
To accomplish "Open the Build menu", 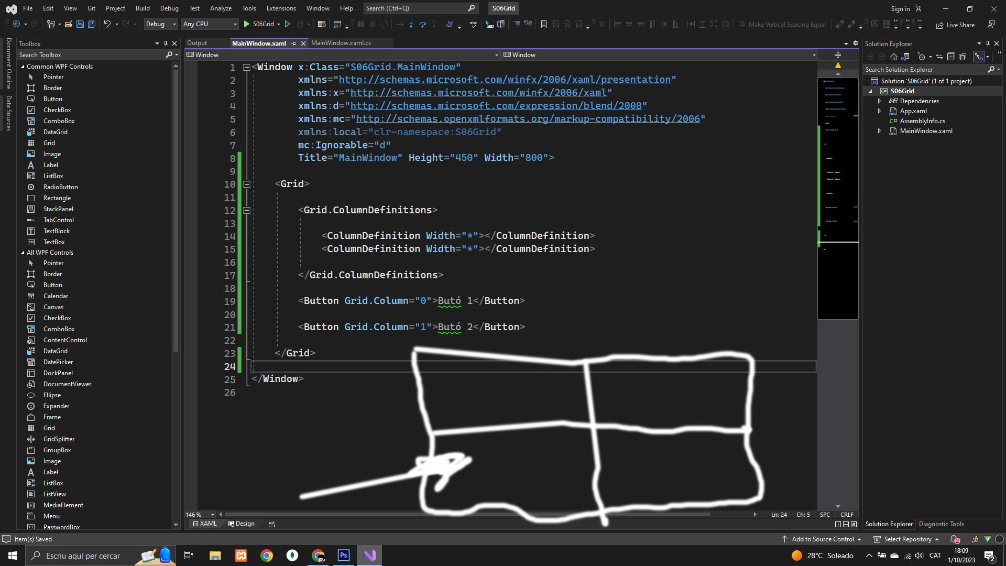I will pyautogui.click(x=143, y=8).
